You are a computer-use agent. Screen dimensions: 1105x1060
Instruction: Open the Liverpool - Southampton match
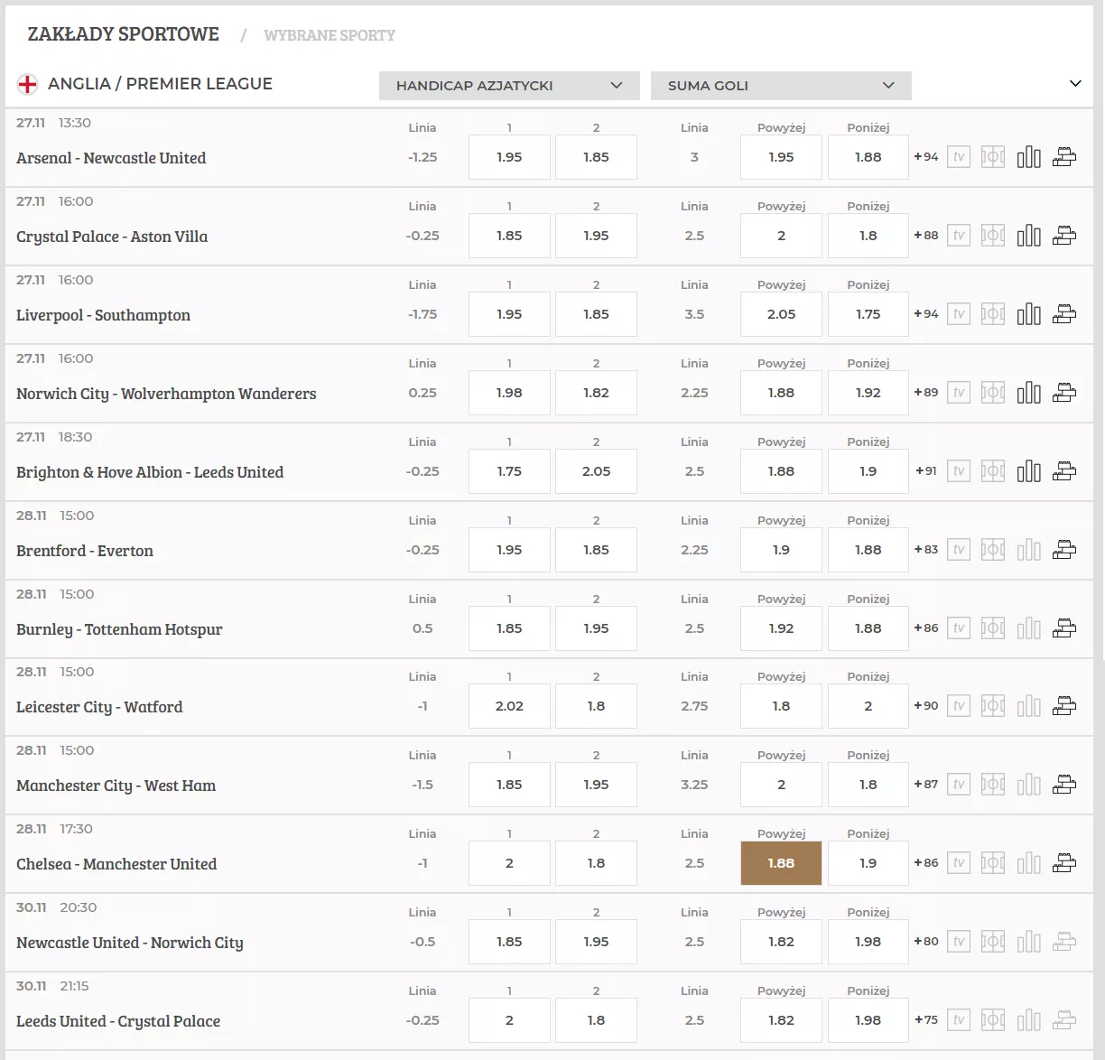click(103, 315)
